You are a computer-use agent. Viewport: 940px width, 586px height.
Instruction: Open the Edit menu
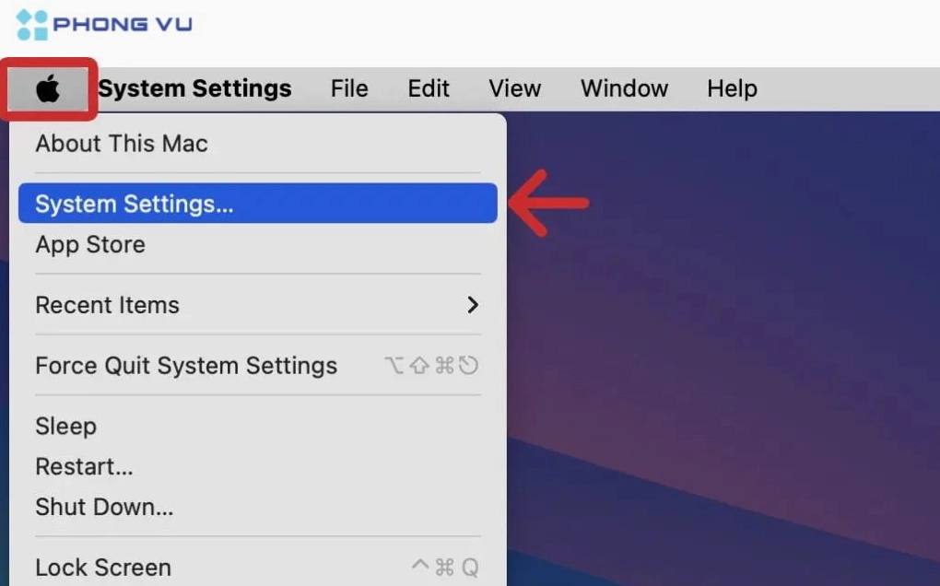(x=429, y=89)
